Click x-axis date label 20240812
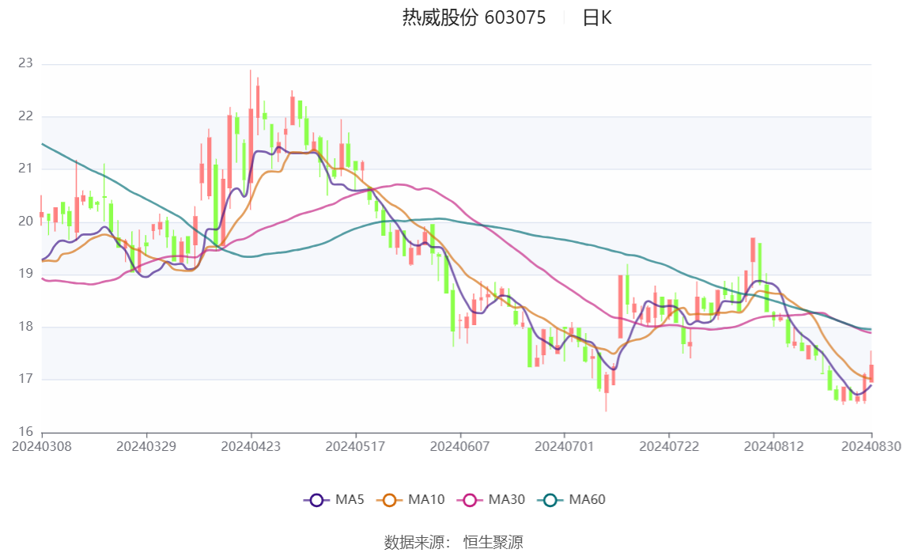 (774, 446)
